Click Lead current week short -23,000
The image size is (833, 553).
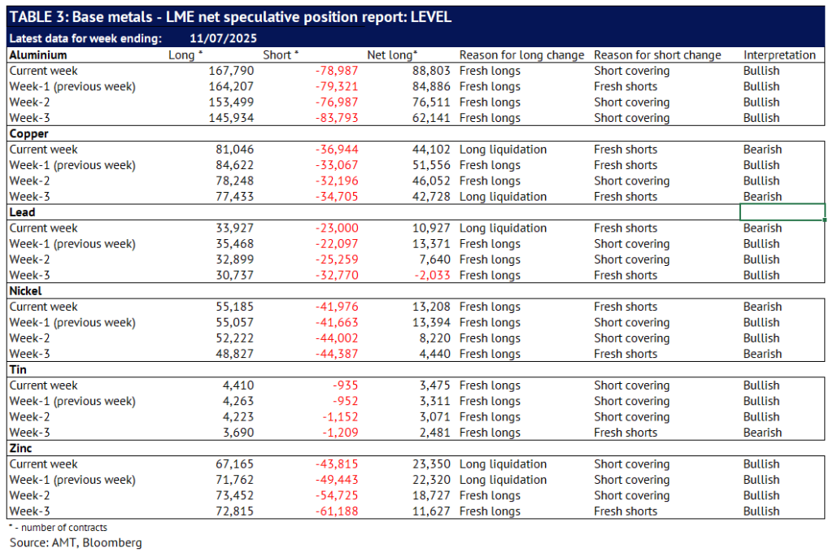[337, 228]
